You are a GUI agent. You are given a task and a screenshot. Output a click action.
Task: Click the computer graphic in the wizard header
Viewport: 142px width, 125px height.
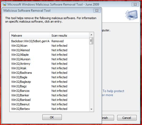(132, 15)
